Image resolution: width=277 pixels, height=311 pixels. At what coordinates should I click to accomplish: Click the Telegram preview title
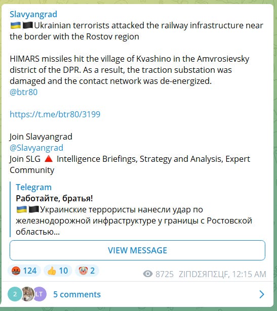point(33,187)
